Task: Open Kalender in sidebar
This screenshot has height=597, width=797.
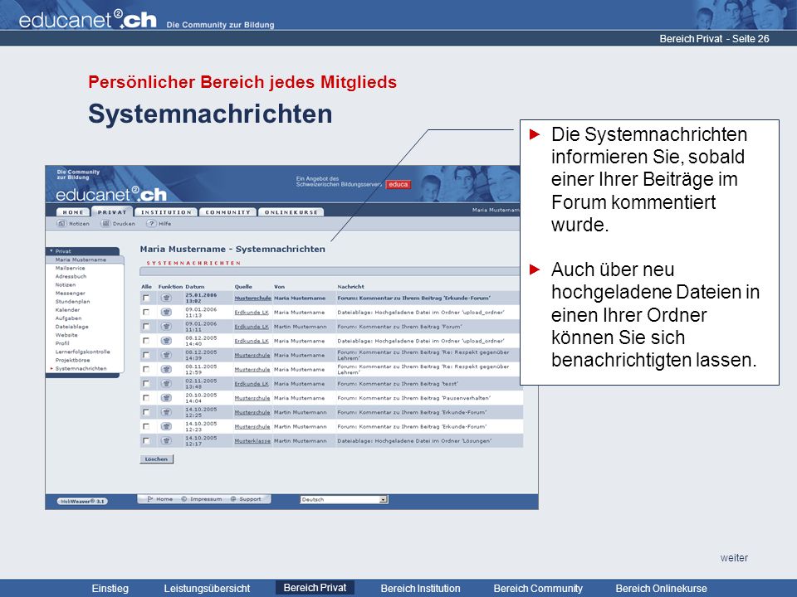Action: pos(67,309)
